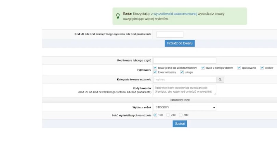Open the Kategoria towaru w panelu selector
Viewport: 277px width, 144px height.
tap(185, 79)
